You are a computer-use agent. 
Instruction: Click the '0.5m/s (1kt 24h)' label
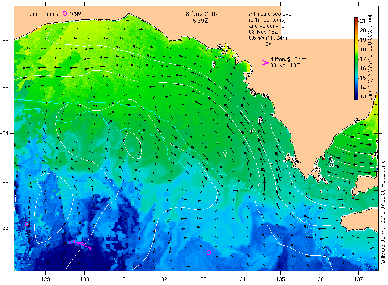(x=268, y=38)
